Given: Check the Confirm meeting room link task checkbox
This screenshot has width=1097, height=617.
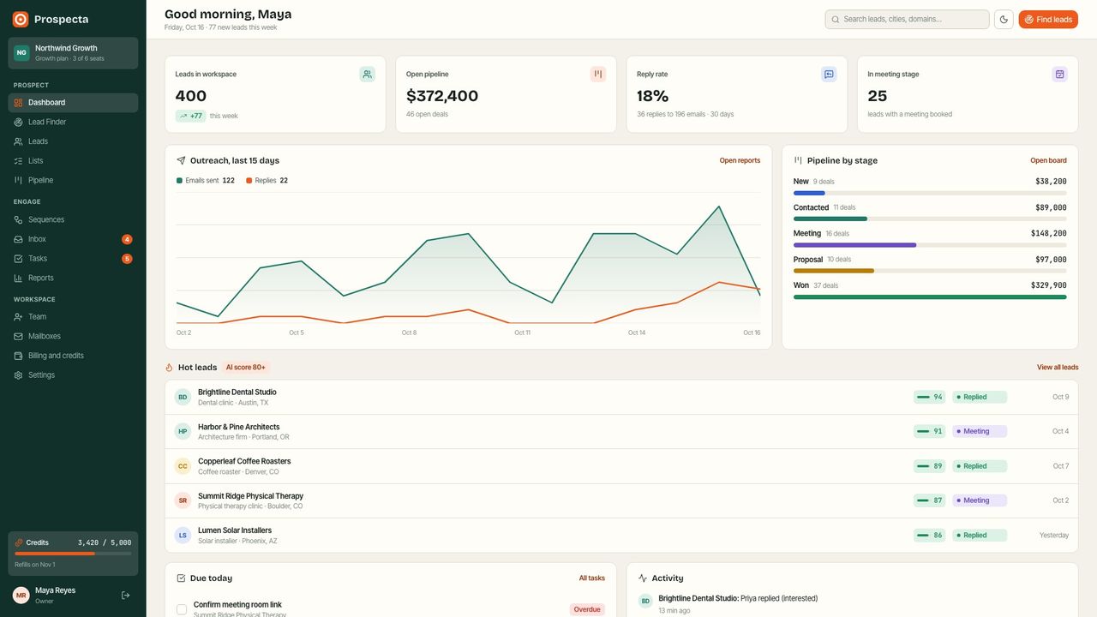Looking at the screenshot, I should [x=182, y=609].
